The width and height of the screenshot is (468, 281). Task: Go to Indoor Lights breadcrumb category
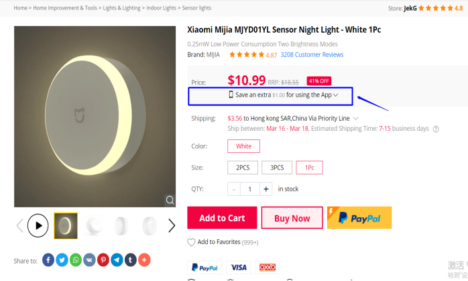[x=161, y=8]
